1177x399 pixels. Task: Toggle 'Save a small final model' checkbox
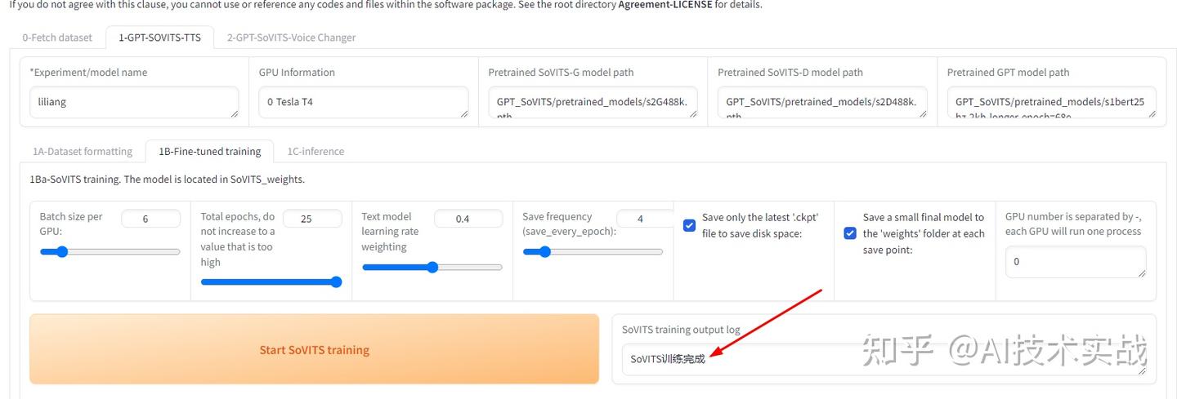[850, 233]
